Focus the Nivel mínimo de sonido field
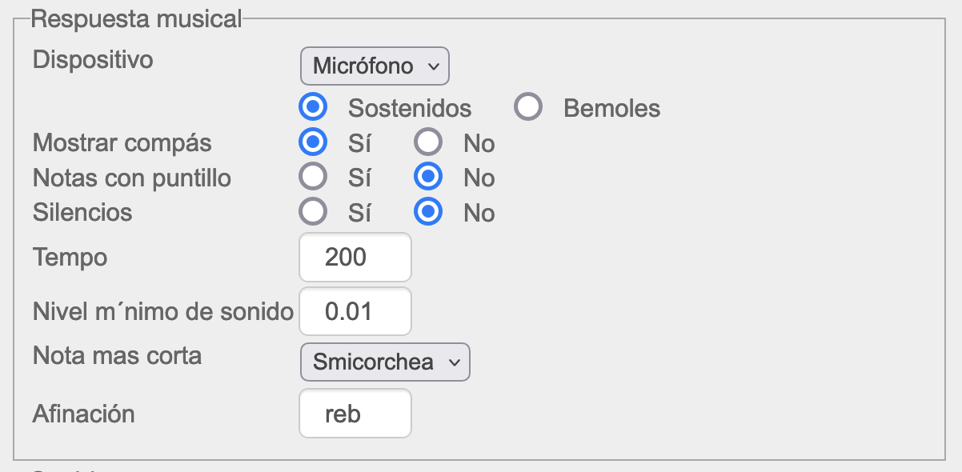This screenshot has width=962, height=472. [355, 311]
